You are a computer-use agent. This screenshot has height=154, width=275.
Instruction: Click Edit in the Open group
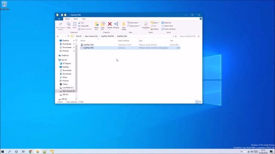click(x=153, y=26)
